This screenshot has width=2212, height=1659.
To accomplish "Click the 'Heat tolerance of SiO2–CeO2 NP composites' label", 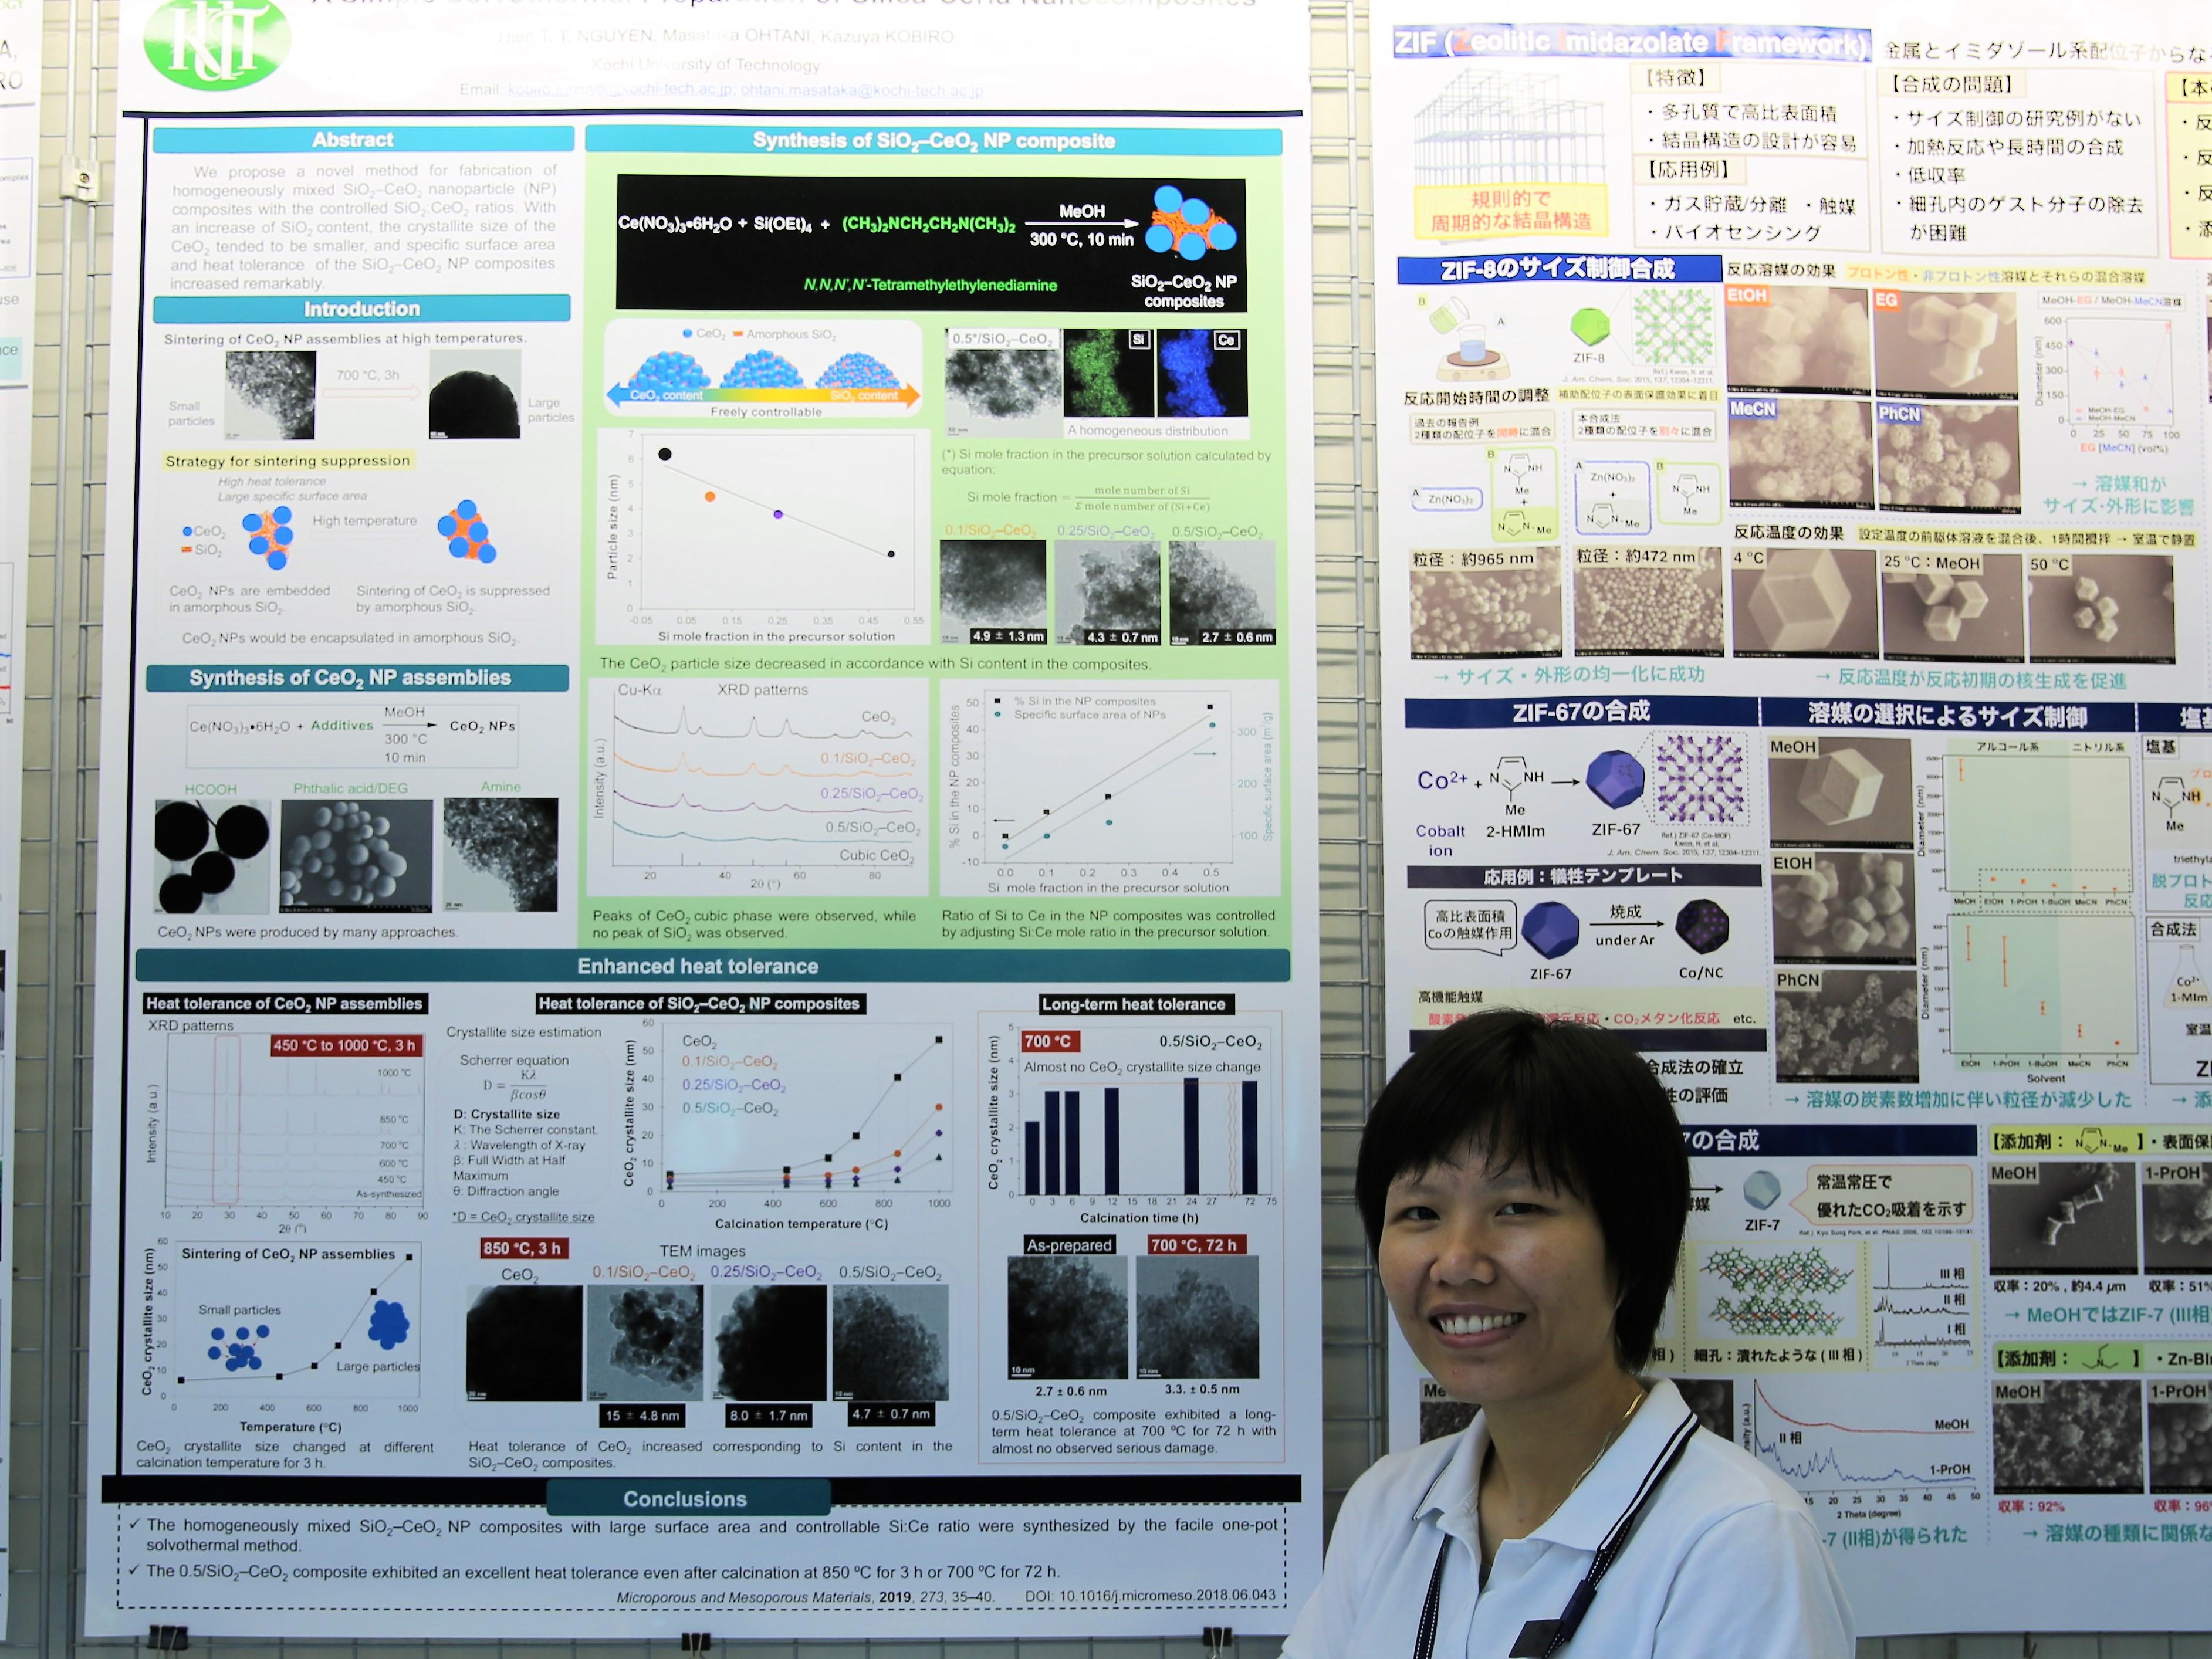I will pos(699,1003).
